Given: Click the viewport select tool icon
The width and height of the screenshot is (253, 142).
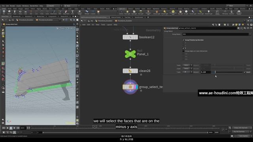Looking at the screenshot, I should pyautogui.click(x=3, y=41).
